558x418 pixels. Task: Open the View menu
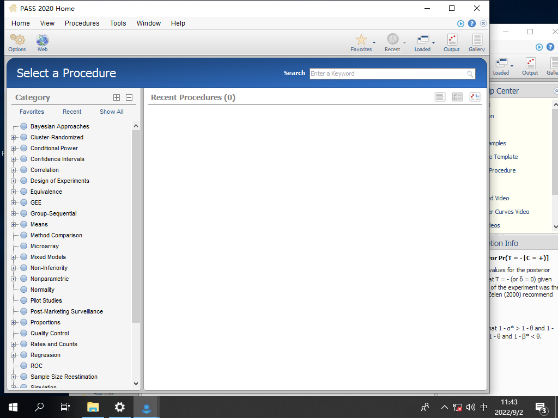pos(47,23)
